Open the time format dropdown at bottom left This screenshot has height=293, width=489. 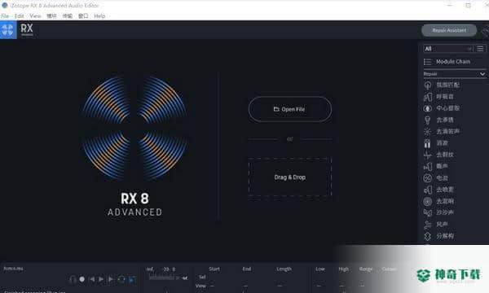[x=13, y=269]
